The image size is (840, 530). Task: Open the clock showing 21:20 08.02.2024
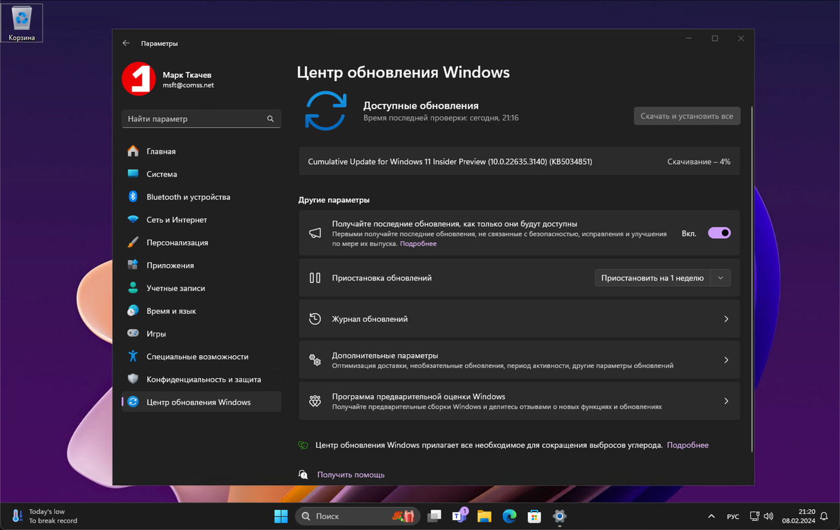(x=799, y=516)
